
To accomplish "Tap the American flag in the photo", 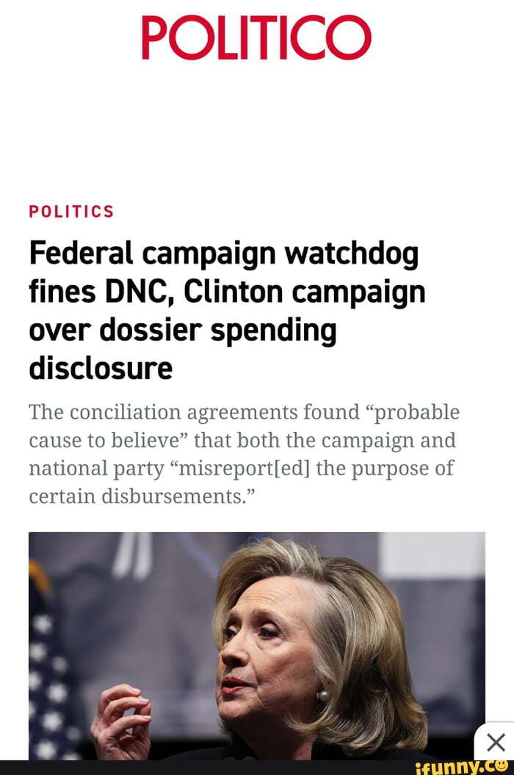I will [x=48, y=663].
